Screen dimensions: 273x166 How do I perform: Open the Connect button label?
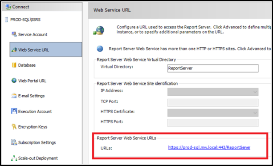(x=20, y=7)
